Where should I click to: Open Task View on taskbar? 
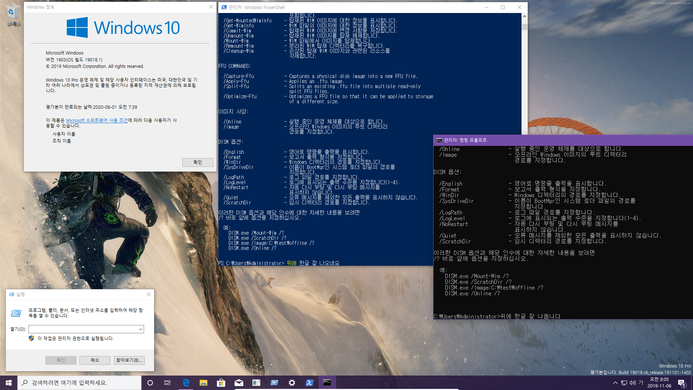(x=167, y=383)
